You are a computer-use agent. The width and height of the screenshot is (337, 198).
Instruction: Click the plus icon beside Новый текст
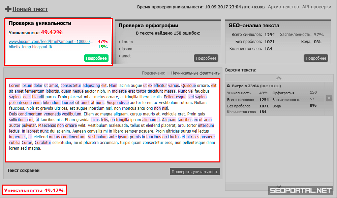8,9
